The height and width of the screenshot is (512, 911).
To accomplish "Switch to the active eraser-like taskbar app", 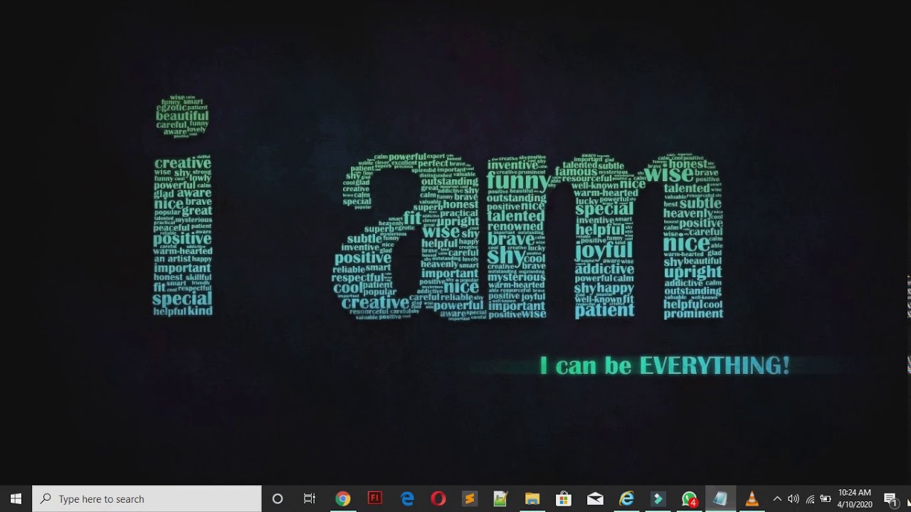I will [720, 498].
